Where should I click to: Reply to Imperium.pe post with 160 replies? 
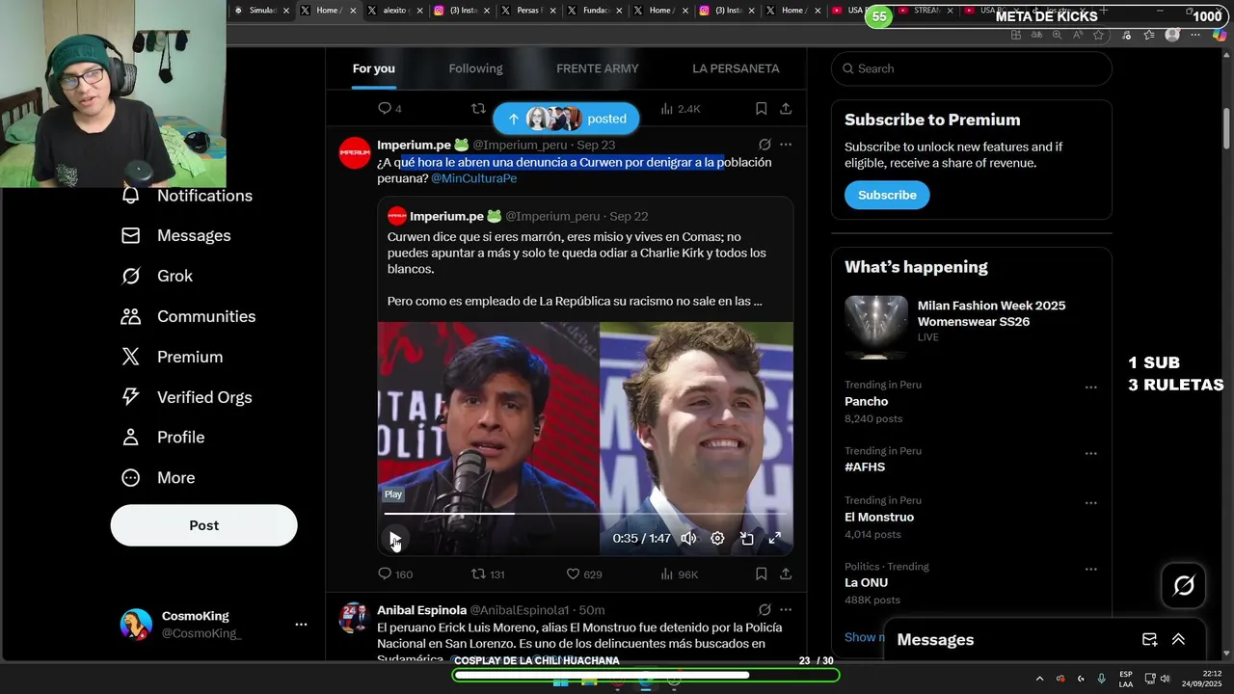[394, 574]
